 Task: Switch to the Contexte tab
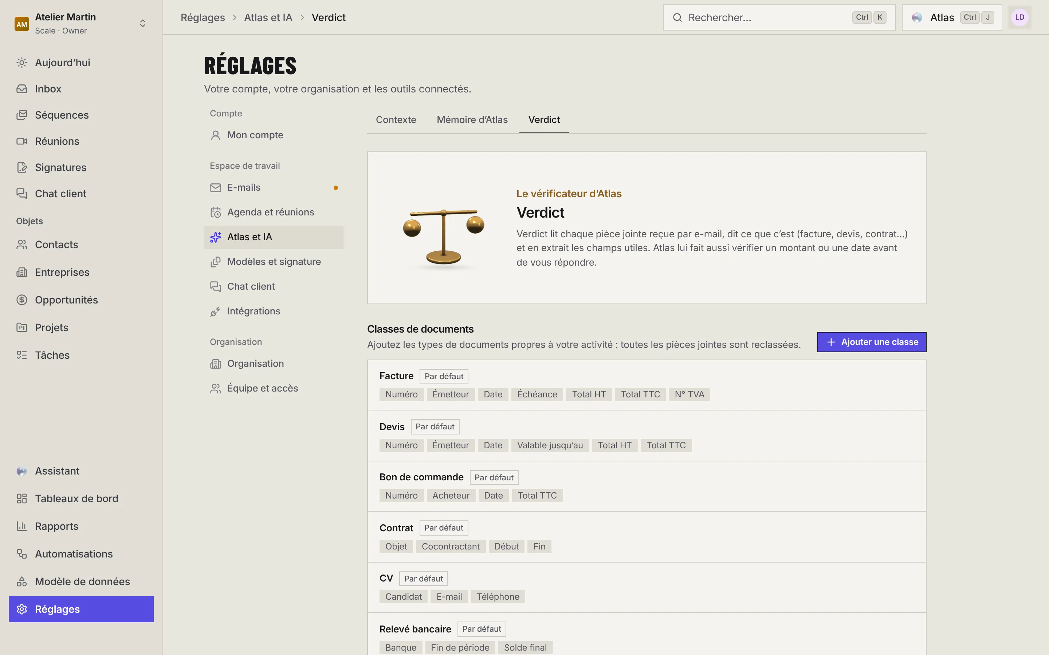[396, 120]
